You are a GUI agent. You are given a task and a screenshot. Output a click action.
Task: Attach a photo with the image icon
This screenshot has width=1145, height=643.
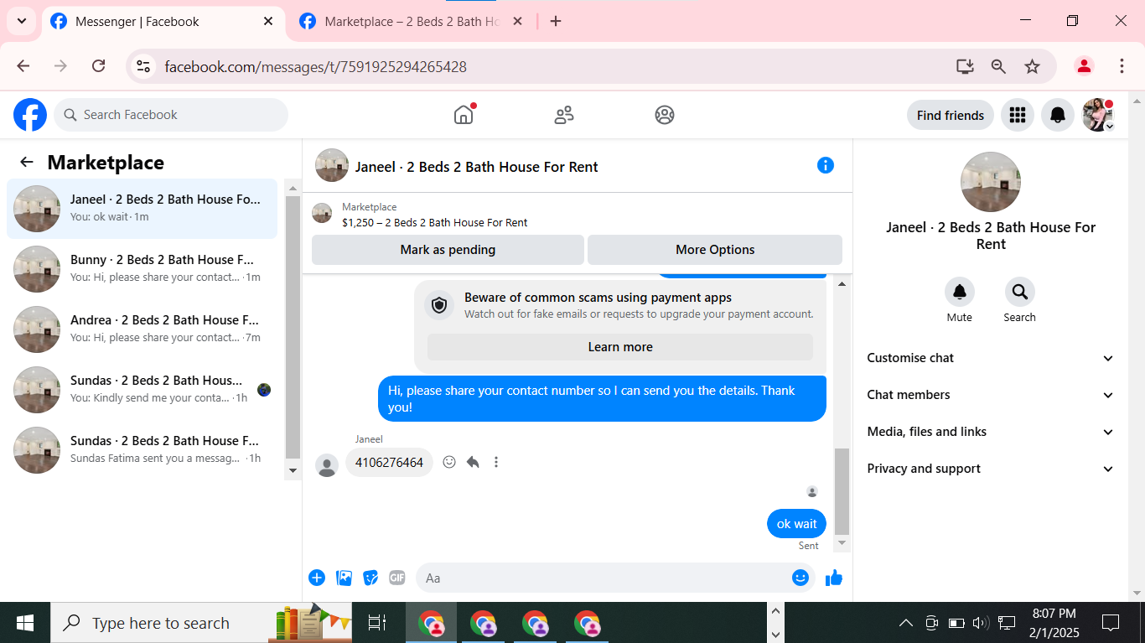click(x=344, y=578)
